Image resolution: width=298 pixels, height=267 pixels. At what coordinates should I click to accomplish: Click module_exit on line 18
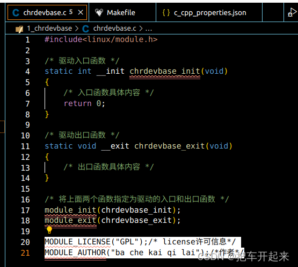(x=70, y=221)
